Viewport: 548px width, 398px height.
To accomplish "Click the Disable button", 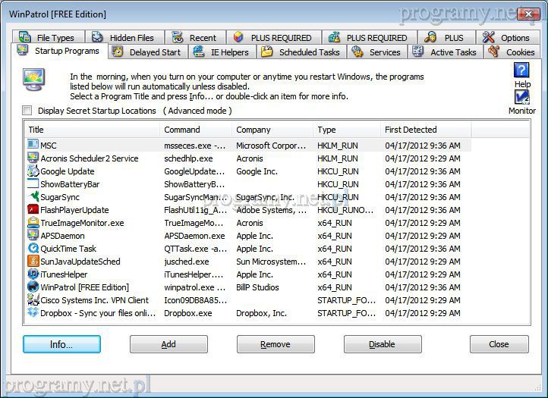I will click(382, 344).
